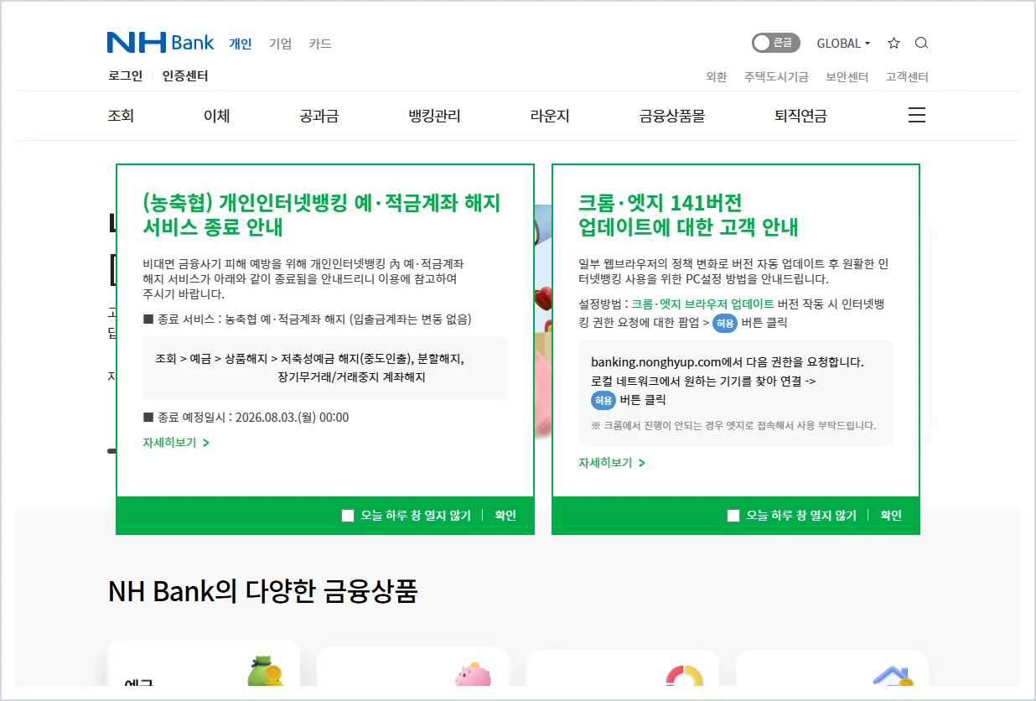Check 오늘 하루 창 열지 않기 in 크롬·엣지 popup

733,516
